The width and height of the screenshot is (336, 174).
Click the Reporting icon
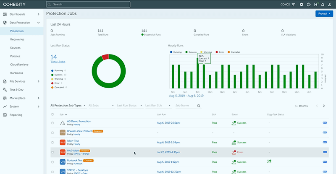click(x=5, y=115)
